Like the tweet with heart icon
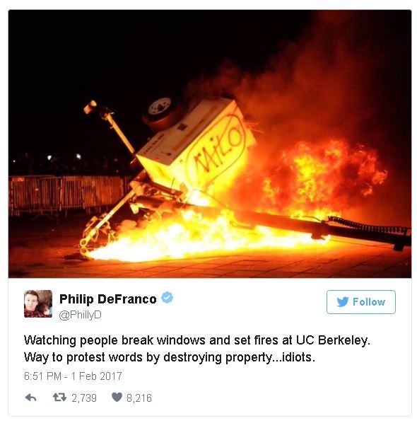 coord(117,397)
